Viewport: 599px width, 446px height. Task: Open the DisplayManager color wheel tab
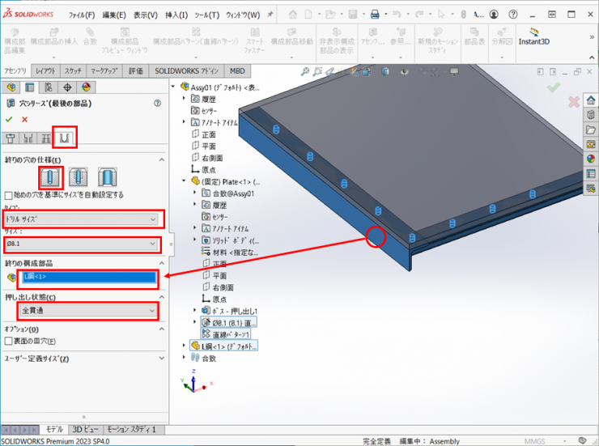[x=85, y=87]
